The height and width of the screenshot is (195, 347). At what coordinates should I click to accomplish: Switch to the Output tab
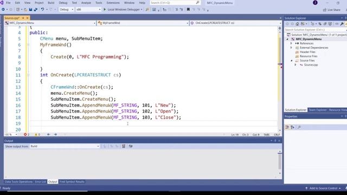[x=53, y=182]
